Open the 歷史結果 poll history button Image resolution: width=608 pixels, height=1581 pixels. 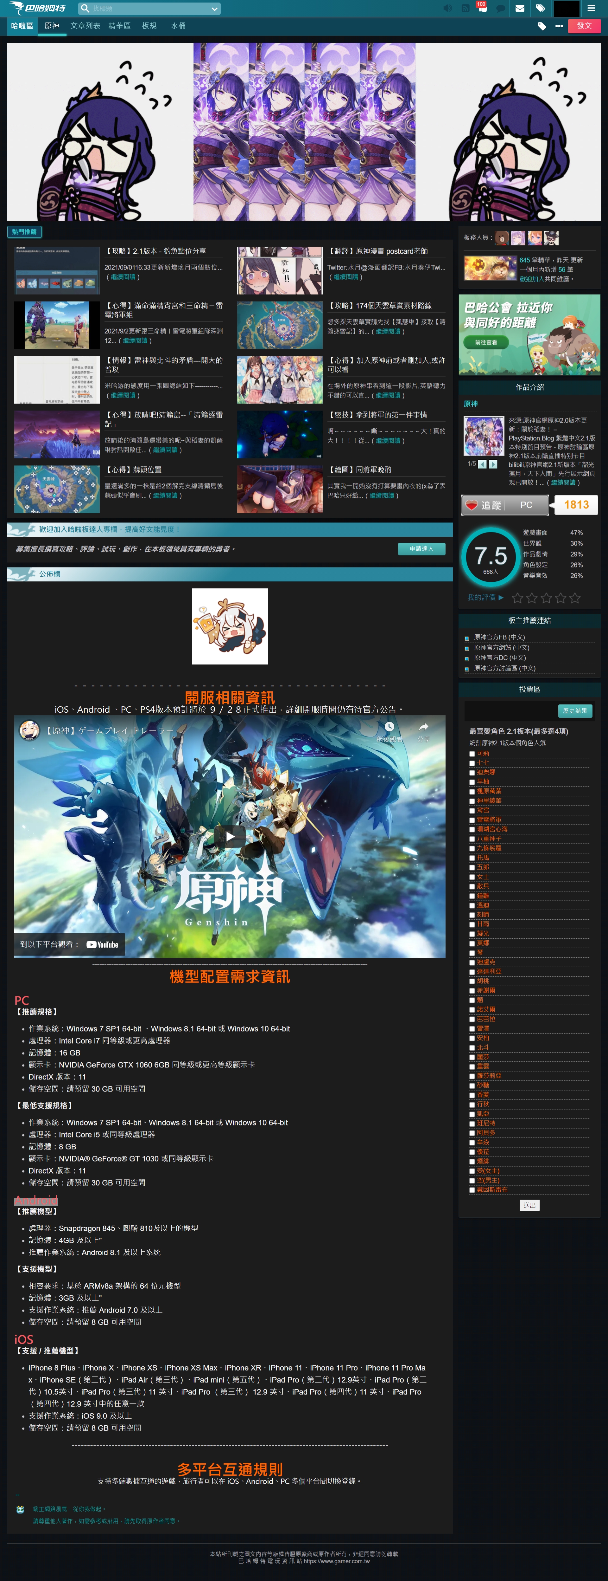[x=575, y=711]
